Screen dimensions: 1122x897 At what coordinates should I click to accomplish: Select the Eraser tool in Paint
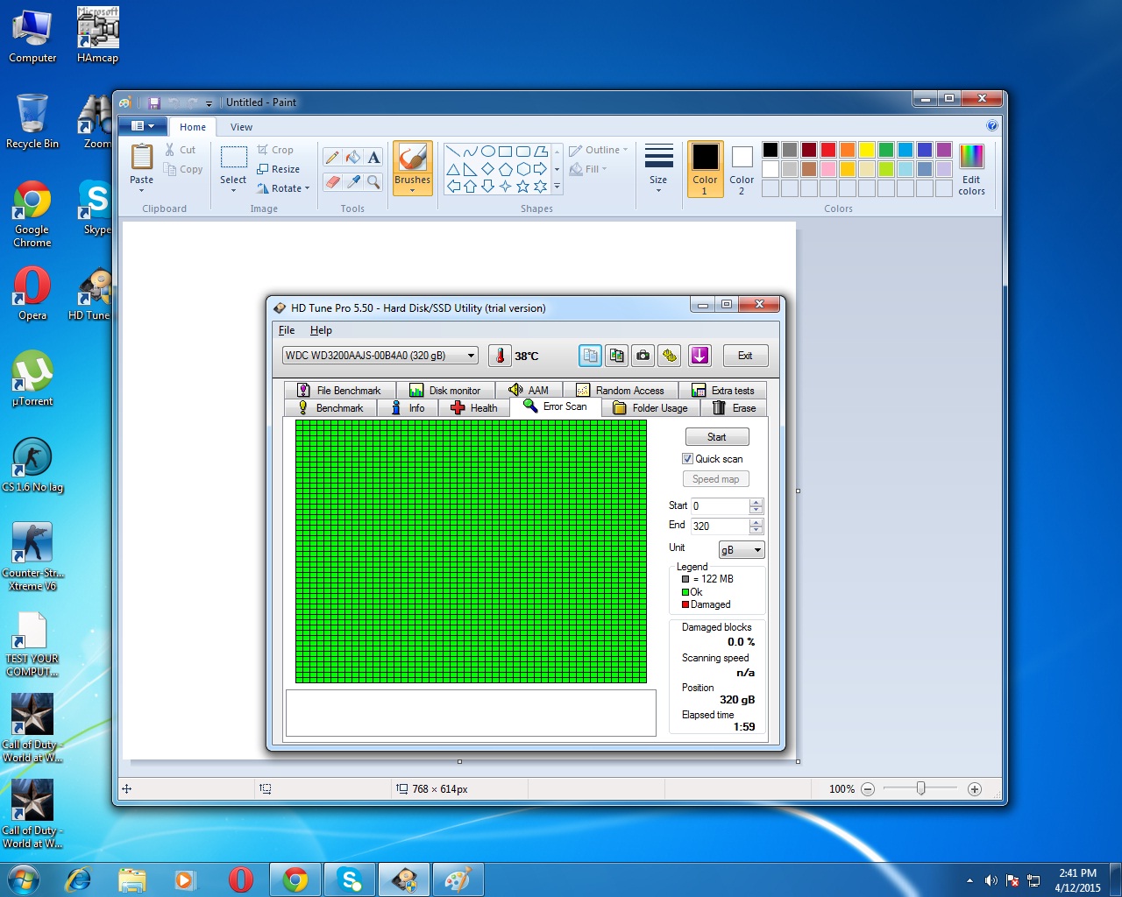point(332,181)
